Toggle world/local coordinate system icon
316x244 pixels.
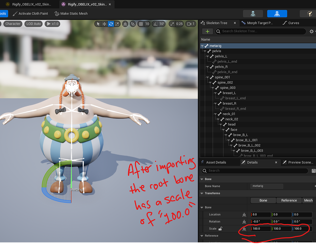coord(125,24)
